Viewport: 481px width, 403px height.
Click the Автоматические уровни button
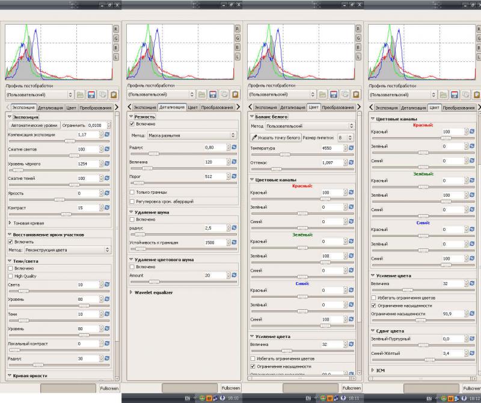(x=34, y=125)
